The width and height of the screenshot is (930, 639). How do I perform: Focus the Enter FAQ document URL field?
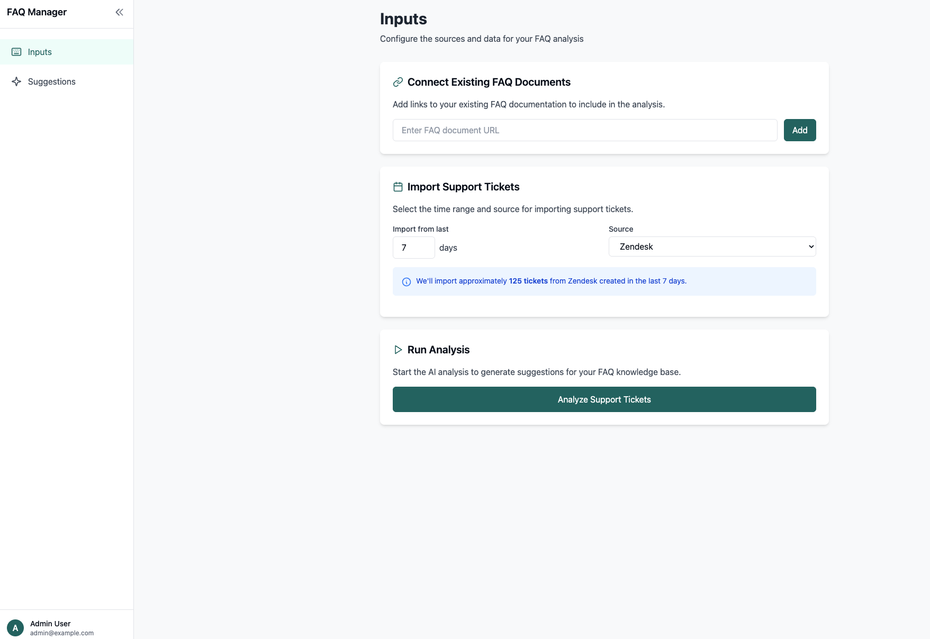pos(584,130)
